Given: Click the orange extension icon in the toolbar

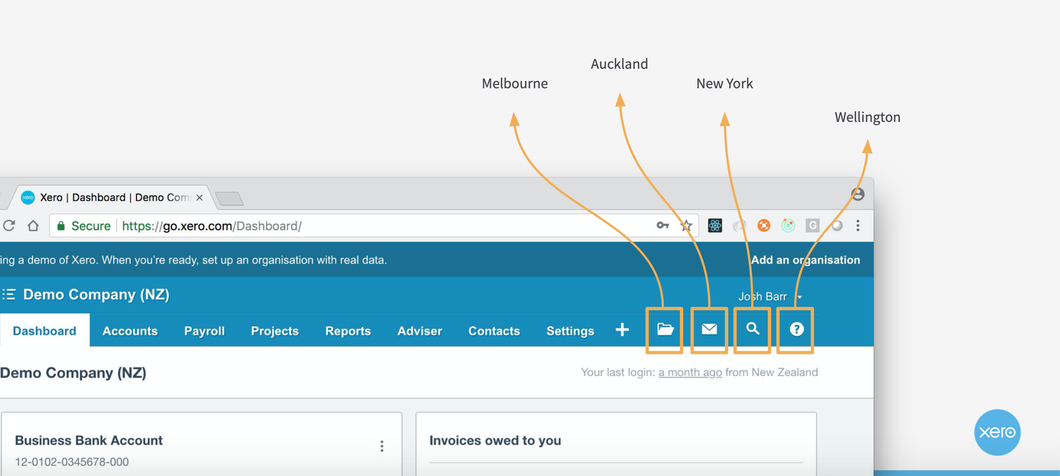Looking at the screenshot, I should (764, 225).
